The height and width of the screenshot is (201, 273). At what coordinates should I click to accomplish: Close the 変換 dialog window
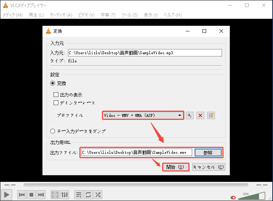[221, 31]
